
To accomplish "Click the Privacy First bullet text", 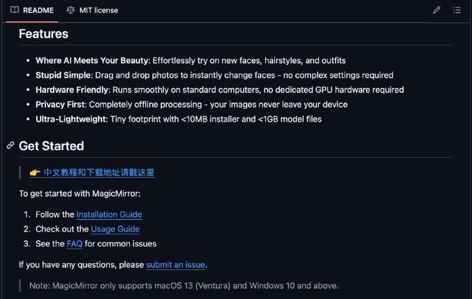I will point(191,104).
